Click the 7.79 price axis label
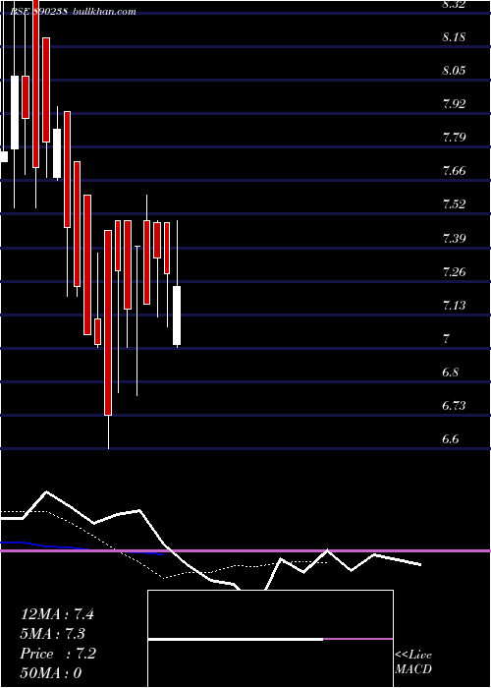Image resolution: width=491 pixels, height=688 pixels. tap(454, 138)
